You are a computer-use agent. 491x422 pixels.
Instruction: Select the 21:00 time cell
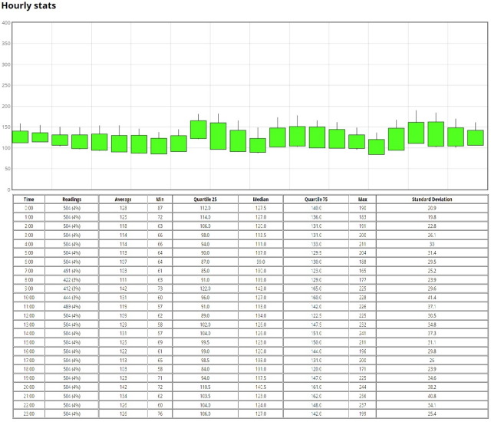(x=29, y=396)
